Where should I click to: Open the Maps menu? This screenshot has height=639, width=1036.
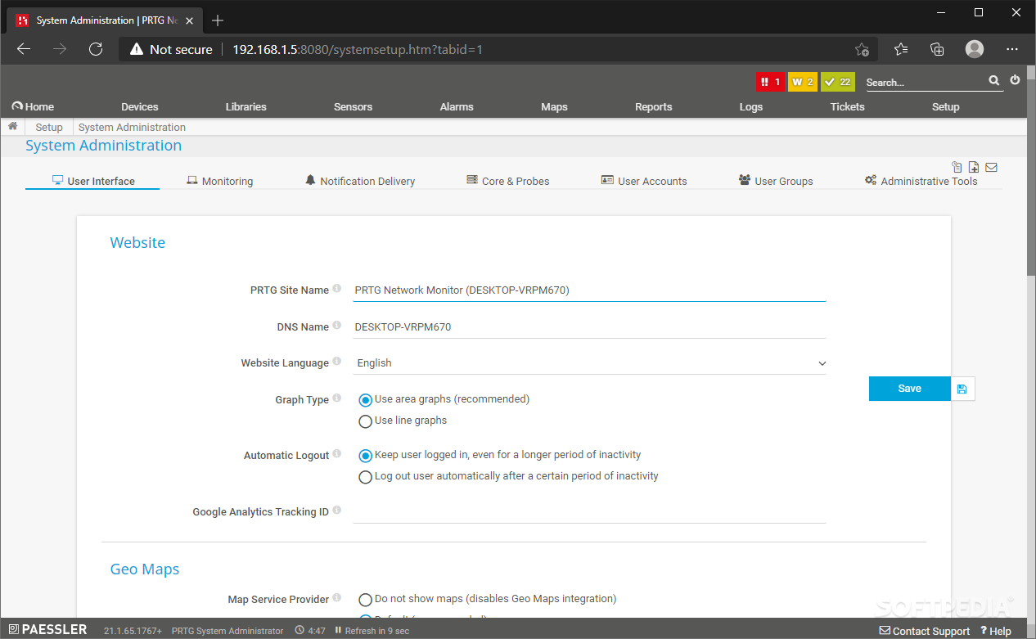[x=554, y=106]
